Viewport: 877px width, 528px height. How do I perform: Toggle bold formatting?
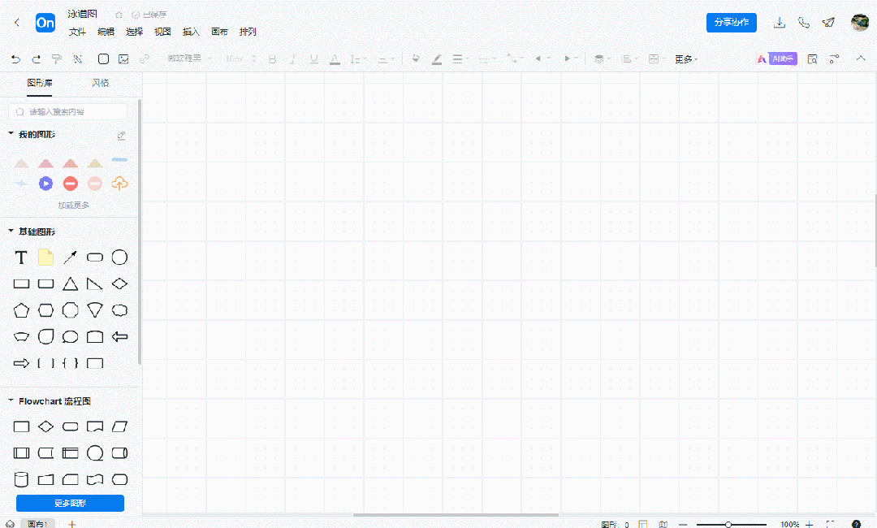click(272, 58)
